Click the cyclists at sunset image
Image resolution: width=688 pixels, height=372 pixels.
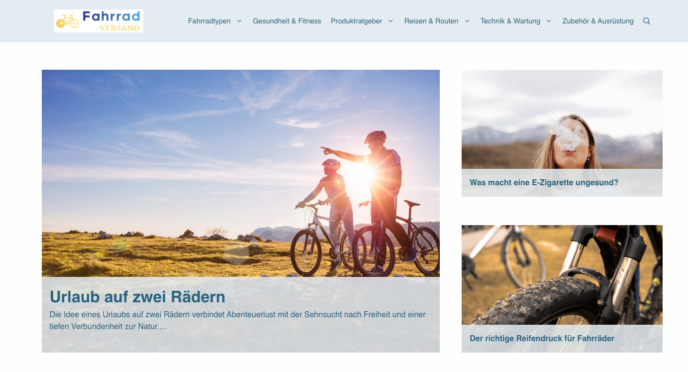coord(241,173)
